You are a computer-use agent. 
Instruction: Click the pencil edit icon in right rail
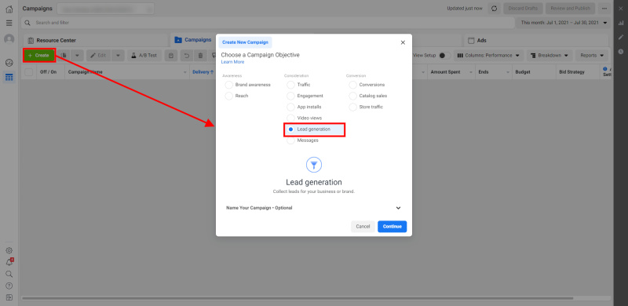coord(621,37)
